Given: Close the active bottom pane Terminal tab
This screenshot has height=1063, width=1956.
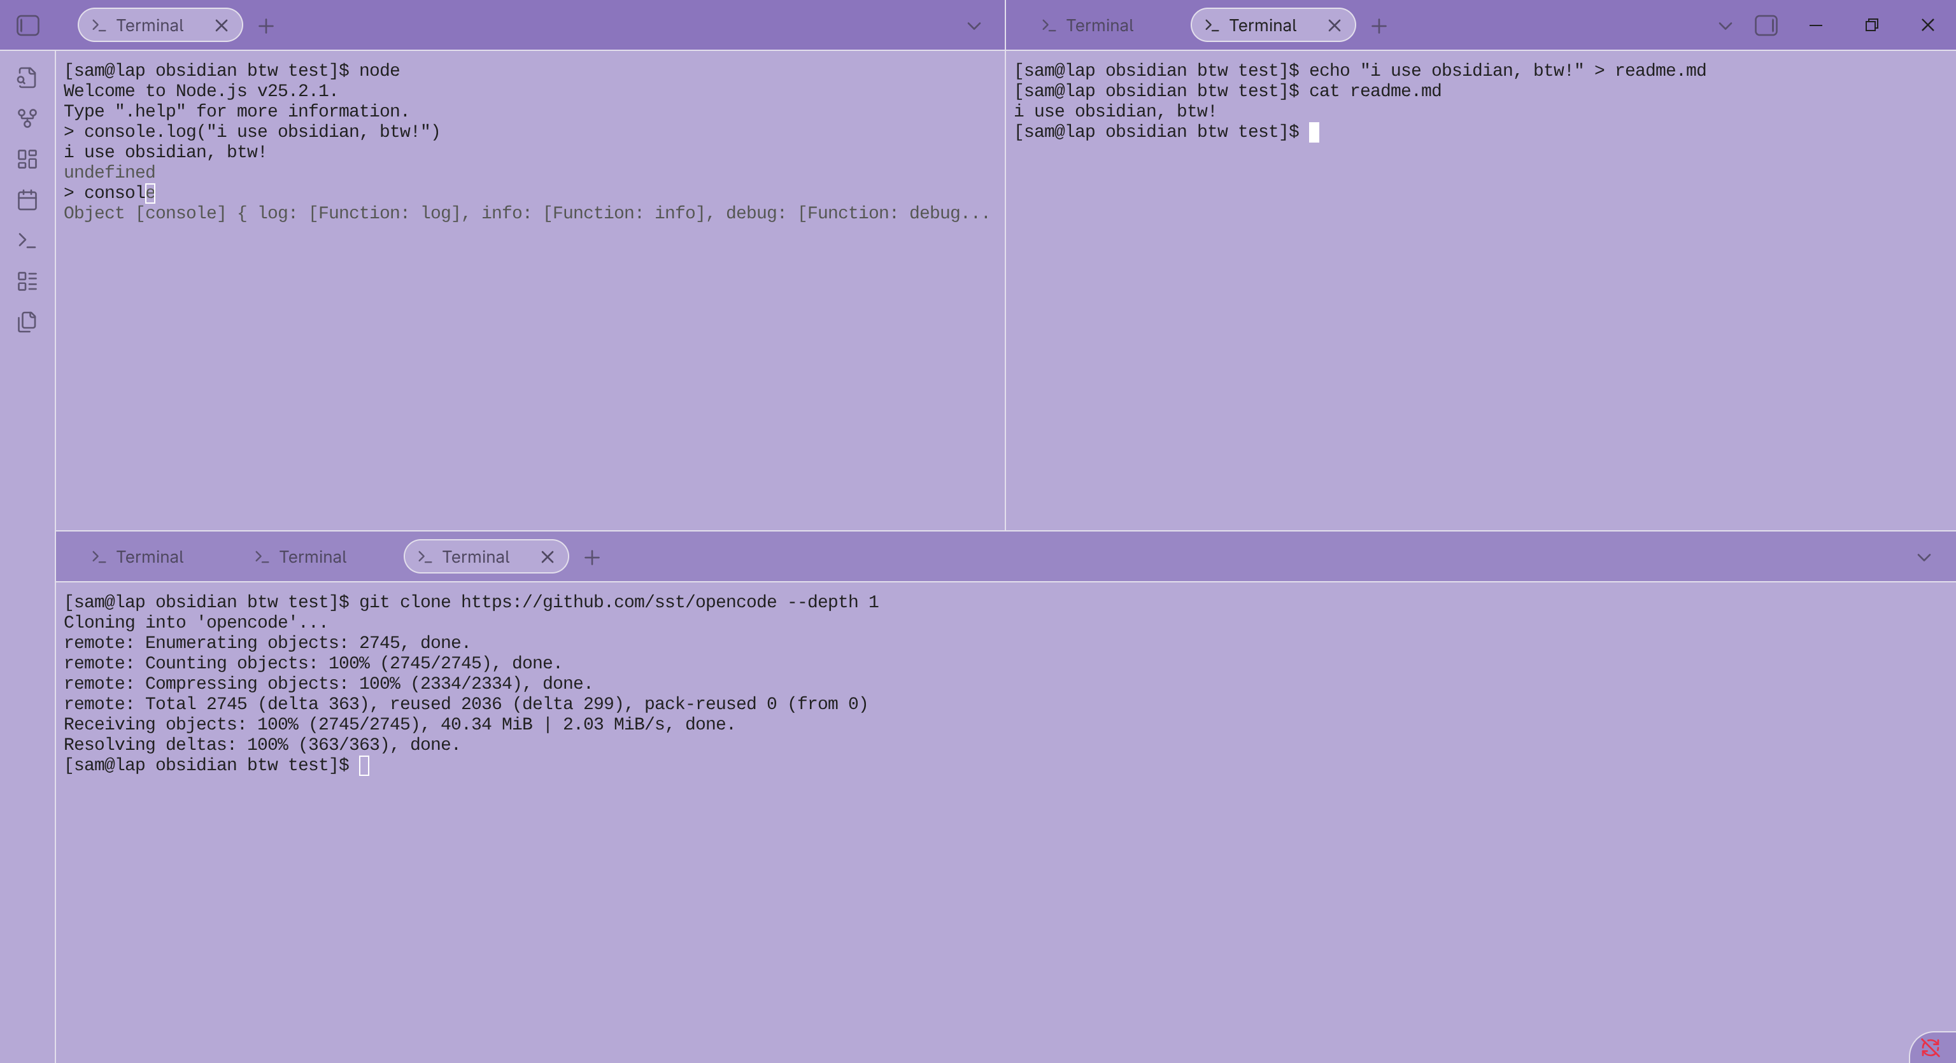Looking at the screenshot, I should click(548, 558).
